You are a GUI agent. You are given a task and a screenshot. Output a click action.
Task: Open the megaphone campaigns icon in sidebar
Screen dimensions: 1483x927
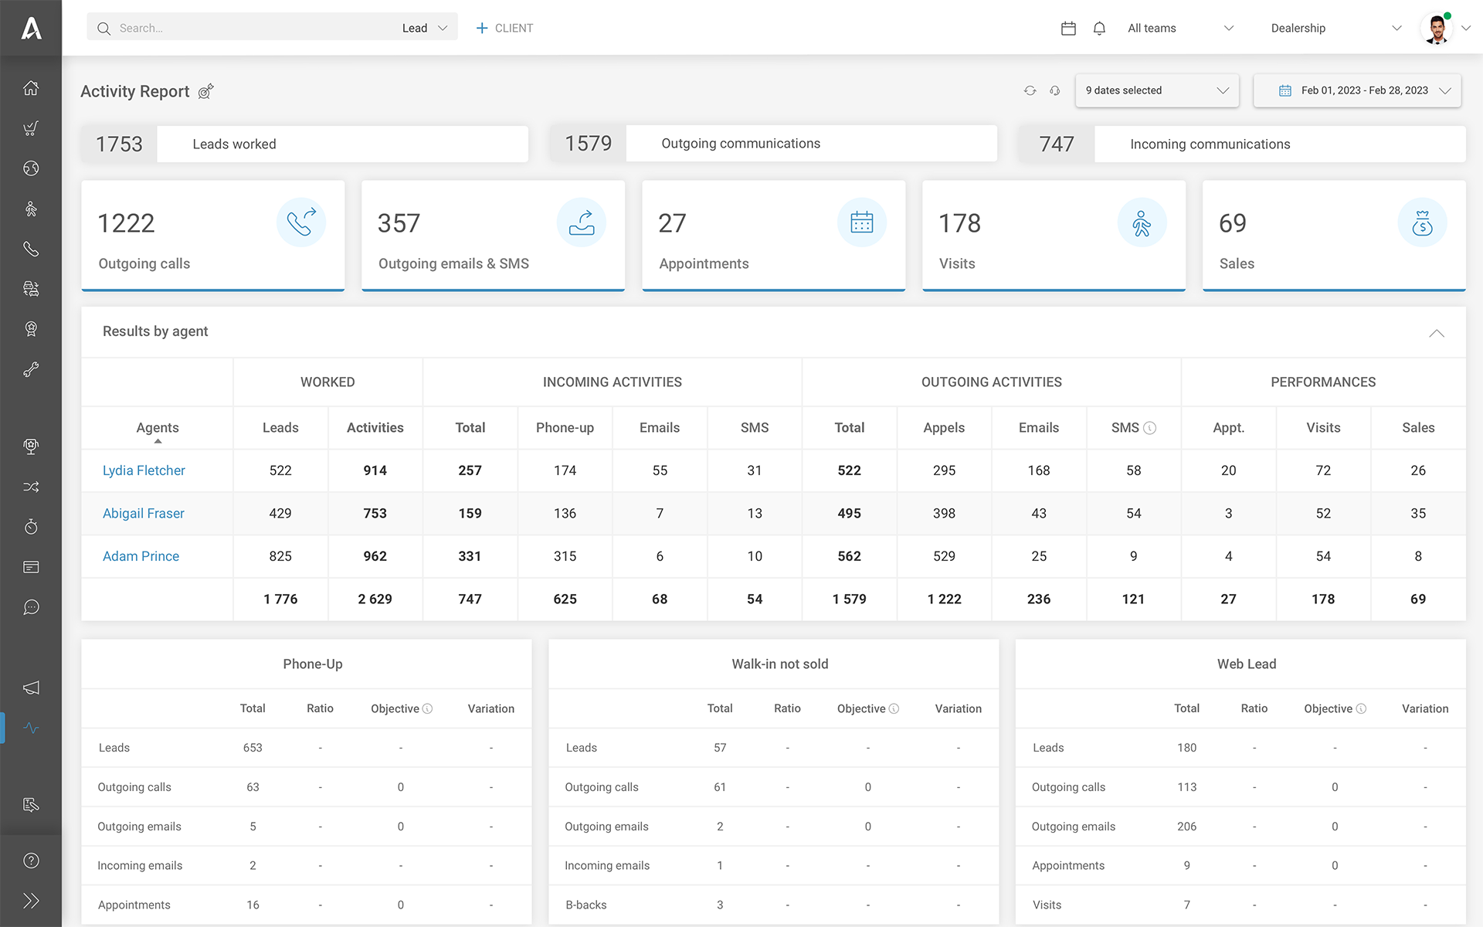[x=31, y=688]
